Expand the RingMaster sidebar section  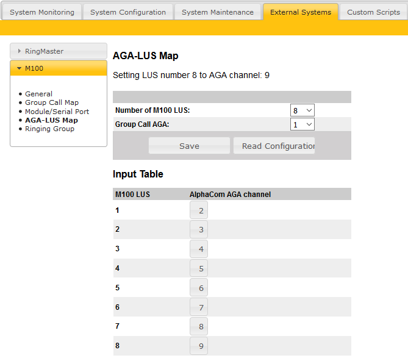[59, 51]
